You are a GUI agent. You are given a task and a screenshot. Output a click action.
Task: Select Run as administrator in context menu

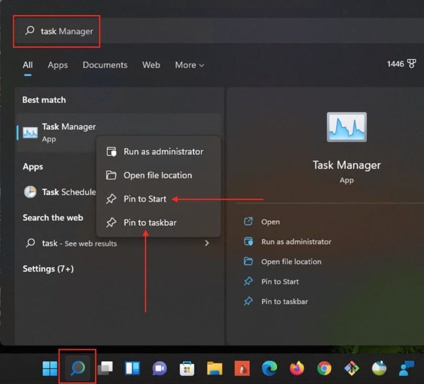click(x=163, y=152)
